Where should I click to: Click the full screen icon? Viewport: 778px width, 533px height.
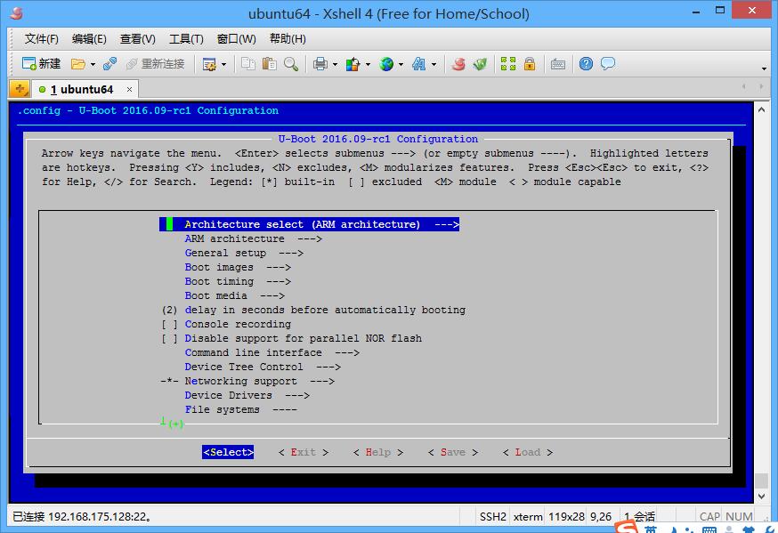pos(508,64)
